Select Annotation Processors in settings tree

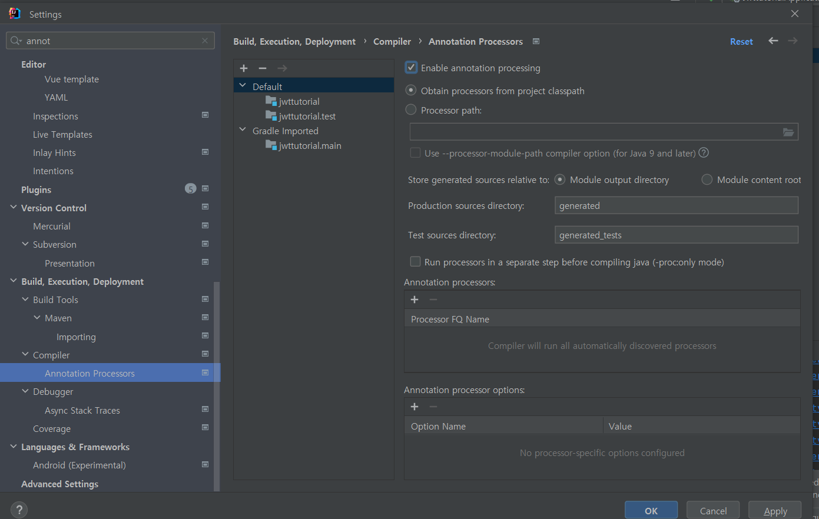pos(110,373)
